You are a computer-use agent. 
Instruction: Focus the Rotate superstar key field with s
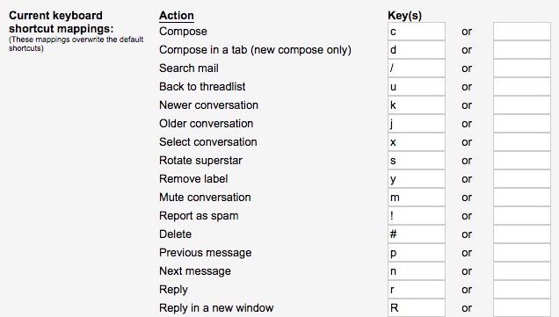coord(417,161)
